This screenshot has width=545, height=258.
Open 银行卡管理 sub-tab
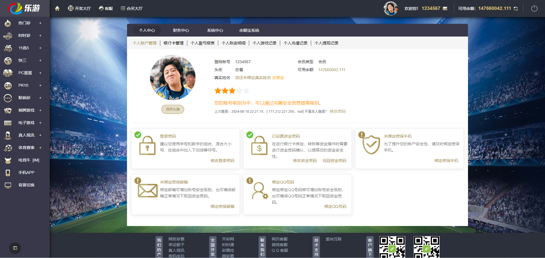(x=174, y=43)
